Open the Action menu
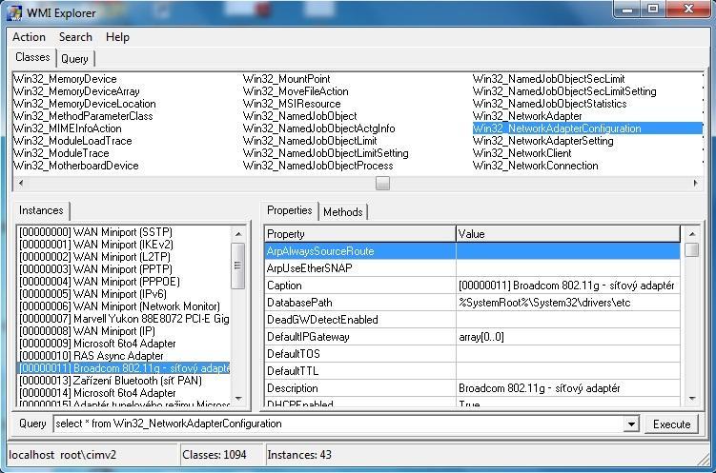The height and width of the screenshot is (473, 716). pos(29,37)
